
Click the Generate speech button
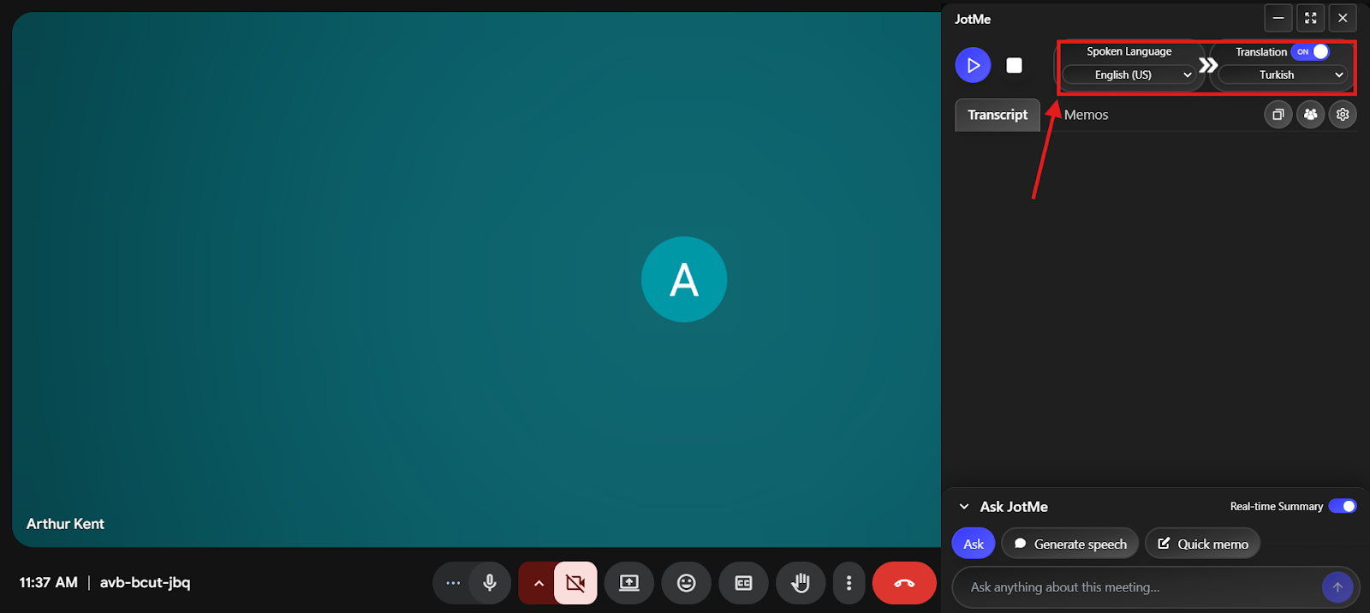tap(1070, 544)
